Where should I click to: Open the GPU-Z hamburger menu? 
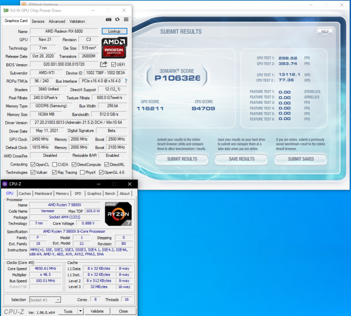pyautogui.click(x=125, y=21)
